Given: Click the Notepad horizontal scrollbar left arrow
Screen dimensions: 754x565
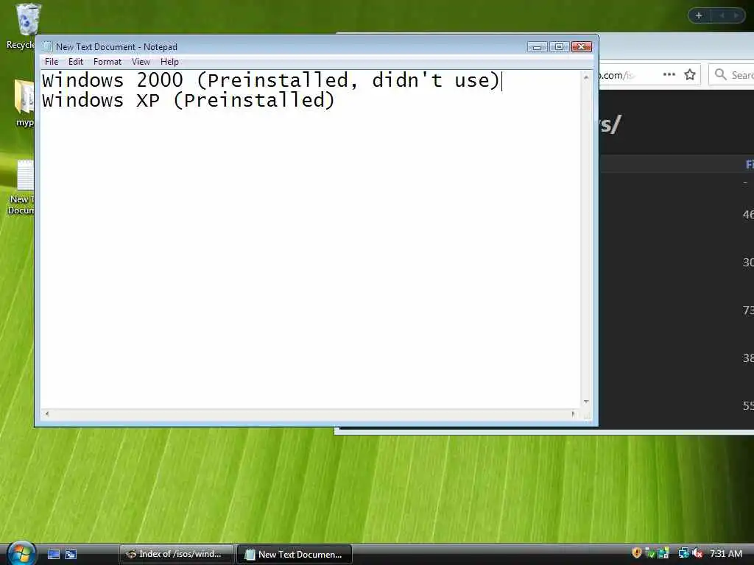Looking at the screenshot, I should (46, 413).
